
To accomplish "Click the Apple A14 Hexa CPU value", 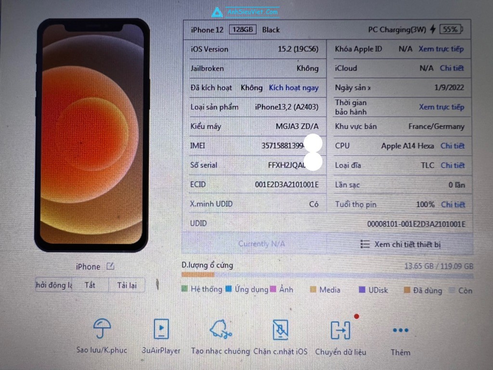I will (407, 146).
